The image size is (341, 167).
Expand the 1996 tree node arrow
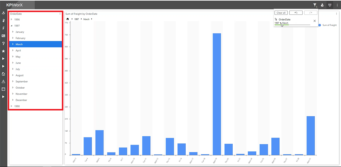[x=12, y=19]
